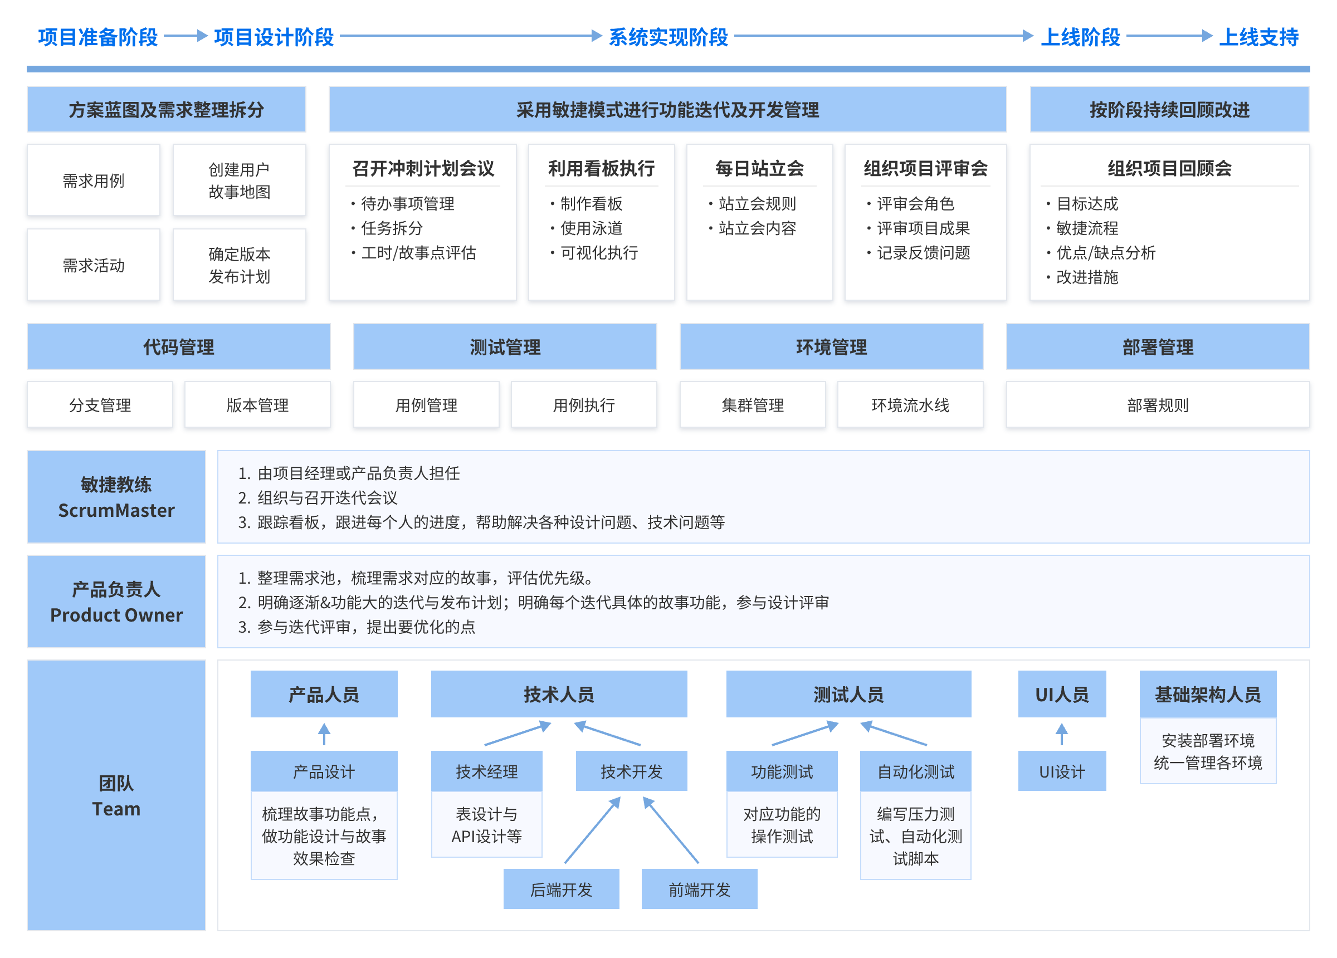This screenshot has width=1337, height=958.
Task: Select the 确定版本发布计划 card
Action: click(239, 265)
